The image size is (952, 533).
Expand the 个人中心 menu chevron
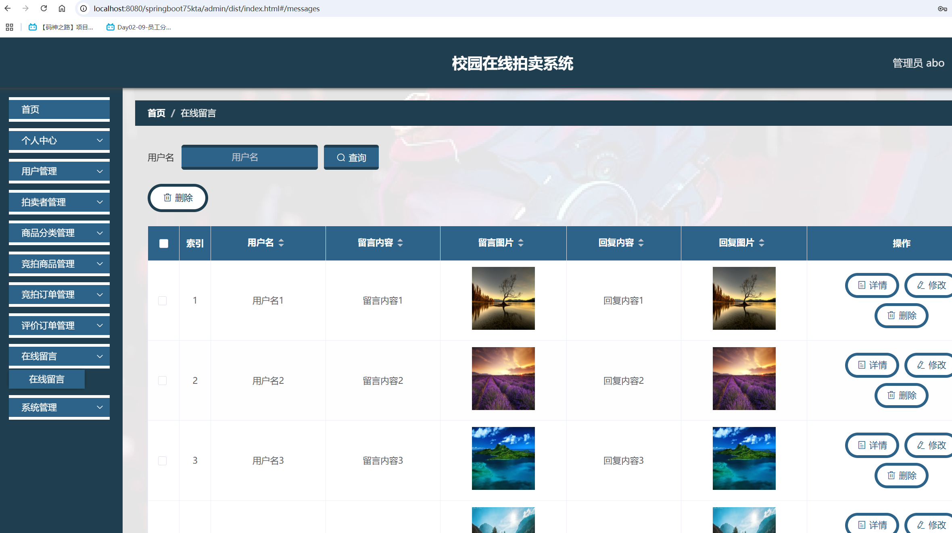[100, 140]
